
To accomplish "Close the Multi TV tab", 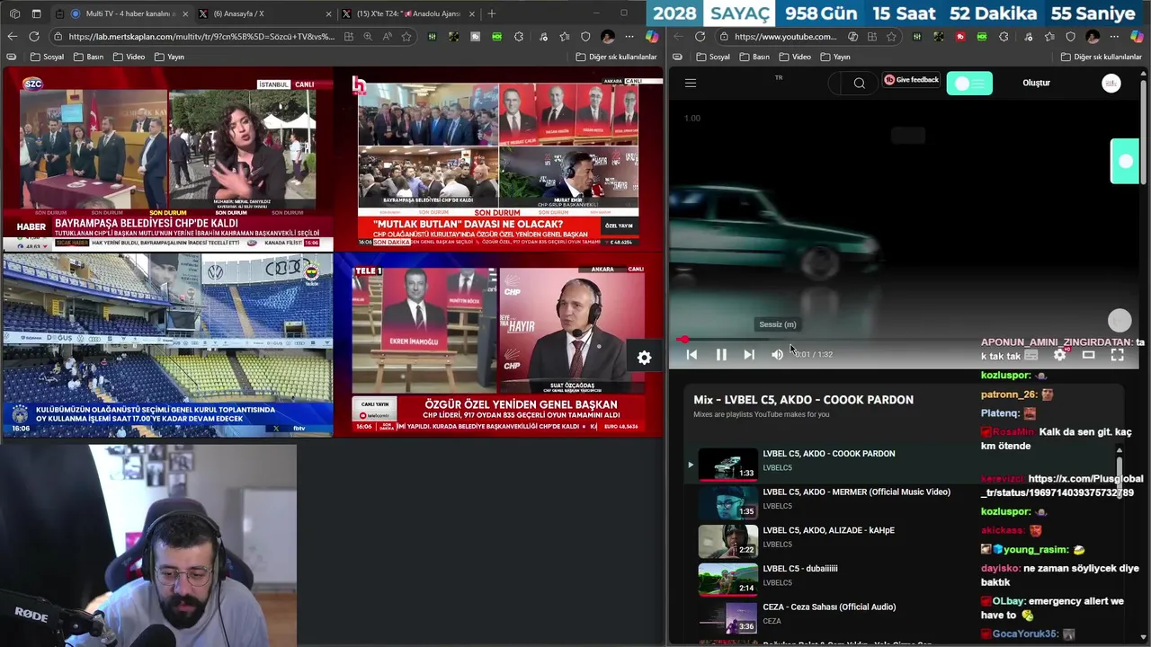I will pyautogui.click(x=183, y=13).
